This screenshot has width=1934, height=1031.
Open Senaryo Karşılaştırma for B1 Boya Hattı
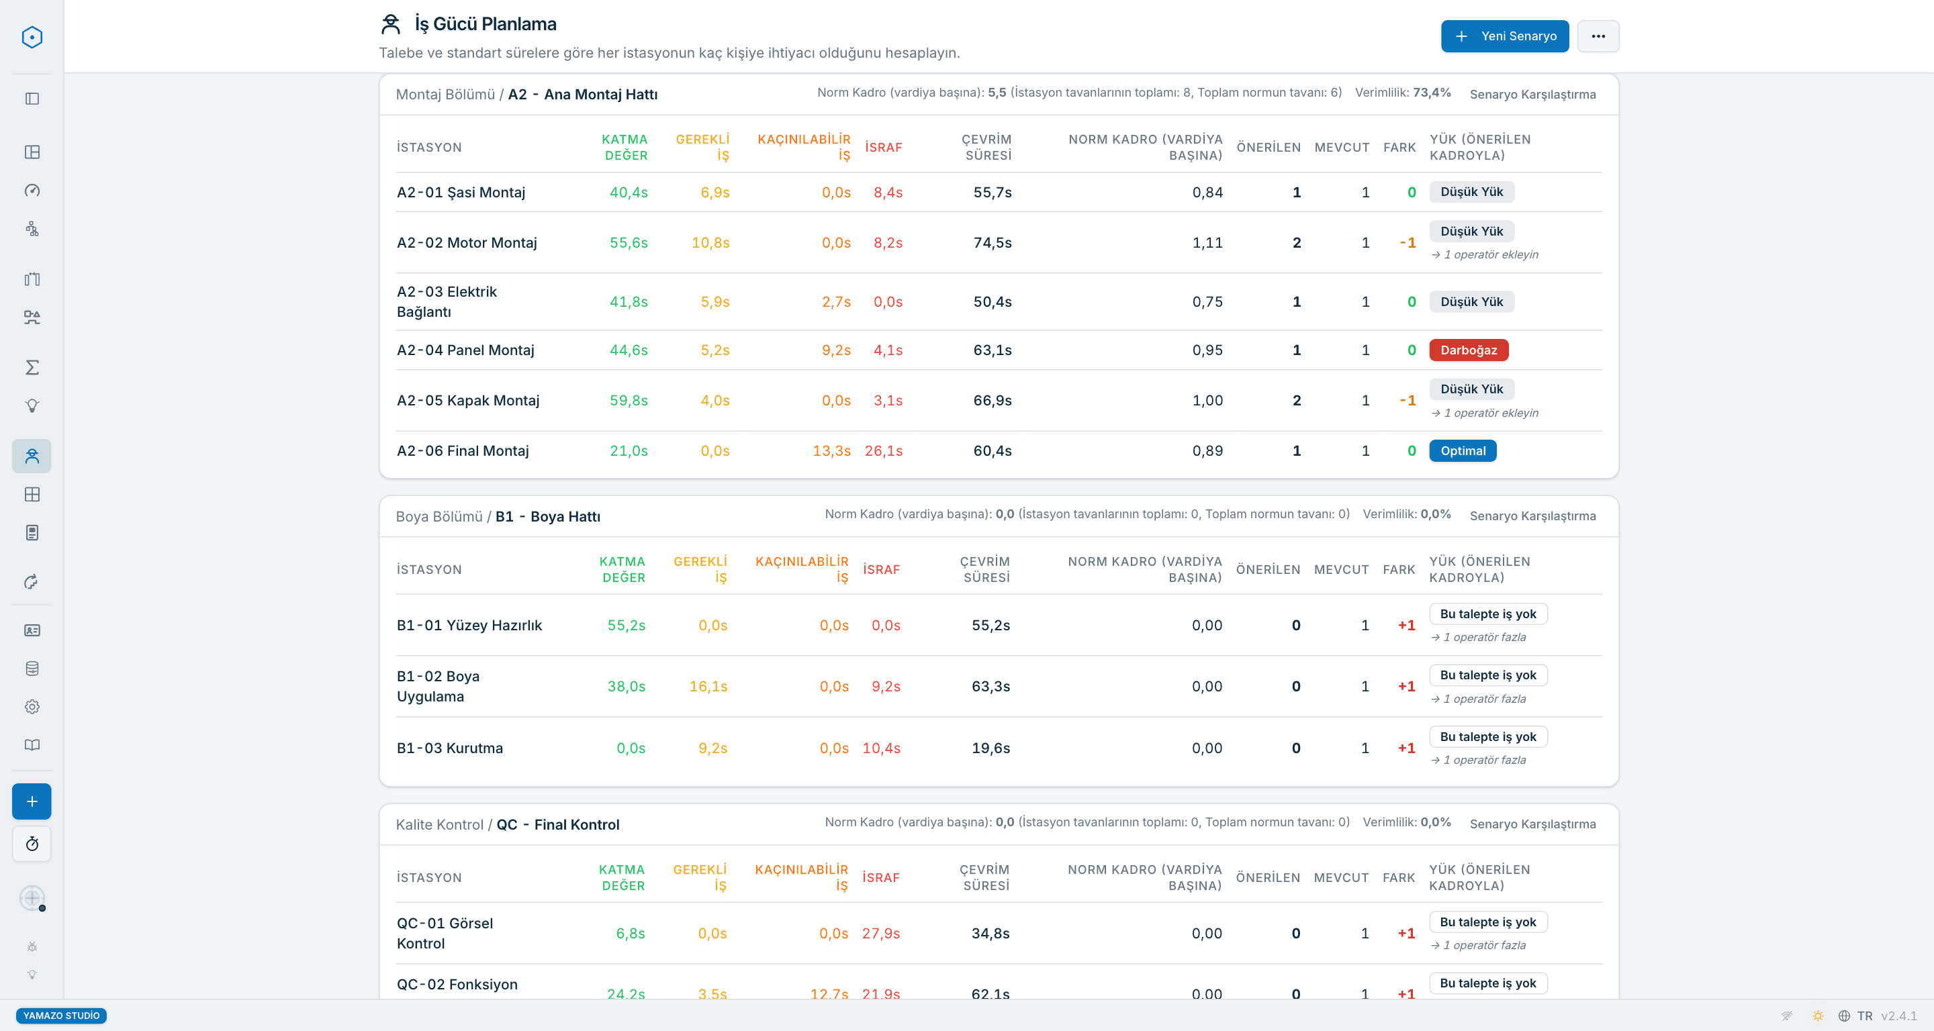pyautogui.click(x=1532, y=515)
